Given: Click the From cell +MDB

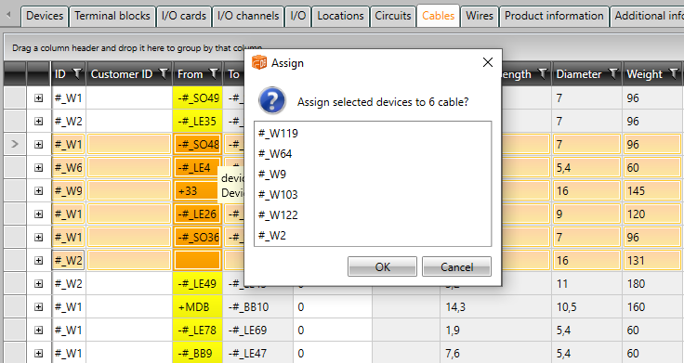Looking at the screenshot, I should pyautogui.click(x=198, y=306).
